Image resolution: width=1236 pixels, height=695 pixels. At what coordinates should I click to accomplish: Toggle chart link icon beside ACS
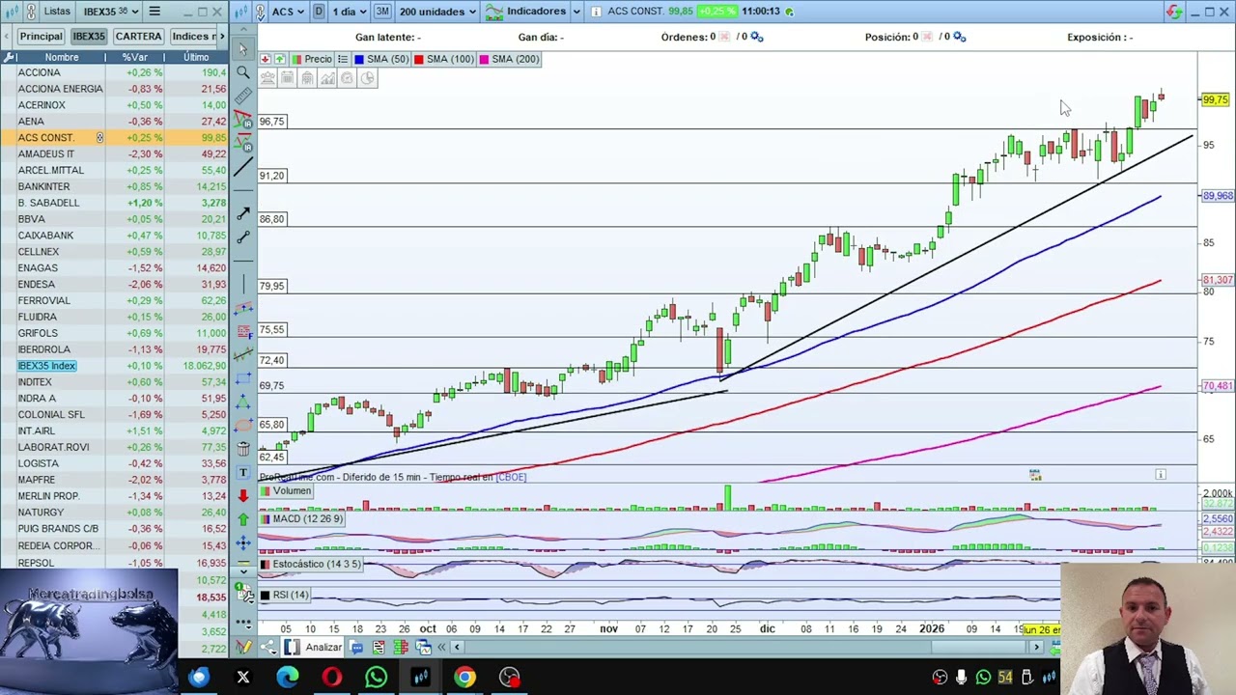(x=262, y=12)
